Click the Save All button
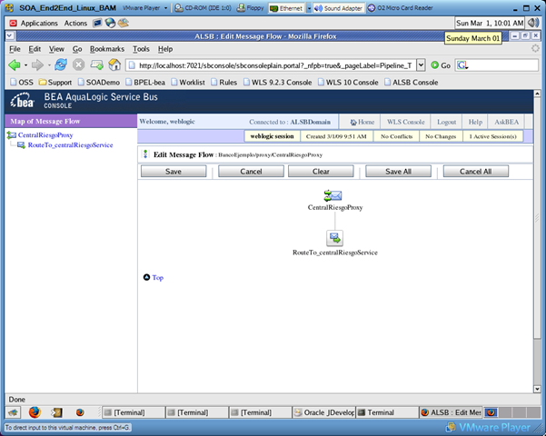The width and height of the screenshot is (546, 436). [398, 172]
